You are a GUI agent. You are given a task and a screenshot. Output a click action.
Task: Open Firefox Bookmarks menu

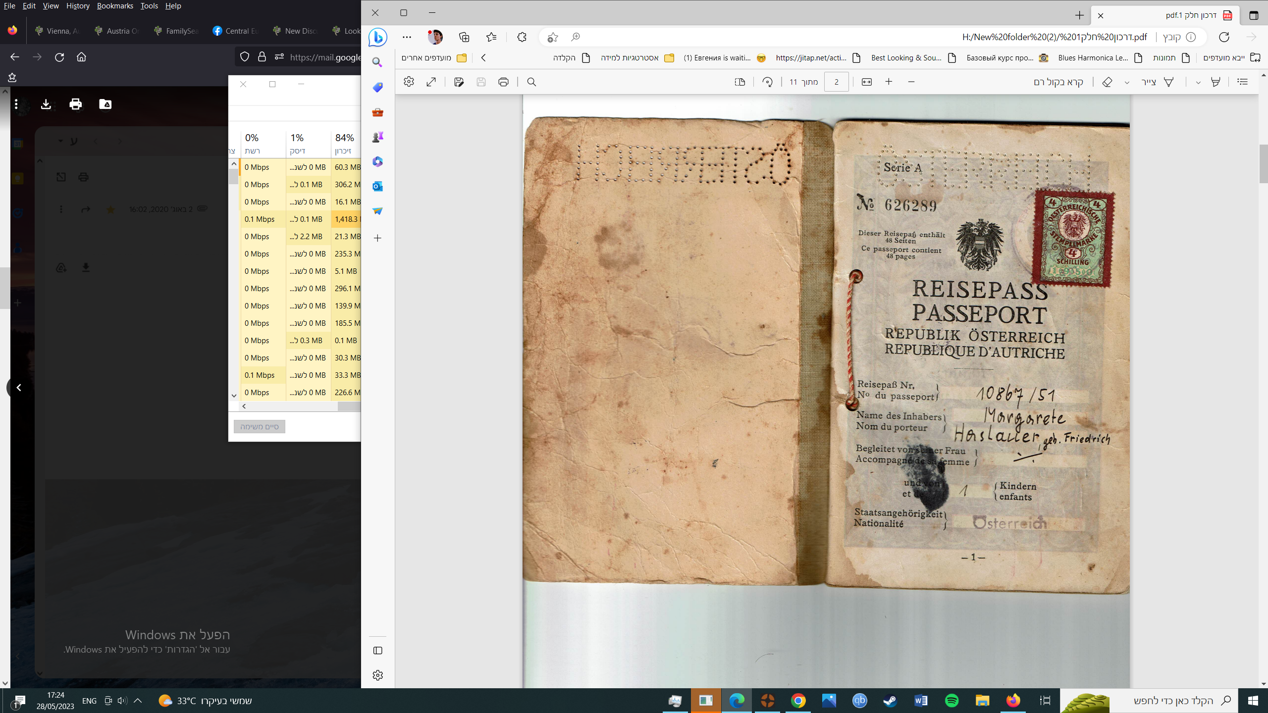pyautogui.click(x=115, y=6)
